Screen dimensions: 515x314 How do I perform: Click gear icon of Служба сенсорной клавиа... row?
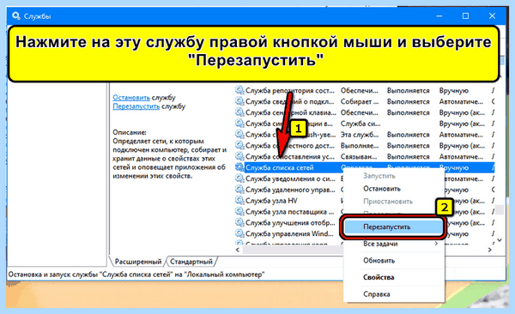pos(239,112)
